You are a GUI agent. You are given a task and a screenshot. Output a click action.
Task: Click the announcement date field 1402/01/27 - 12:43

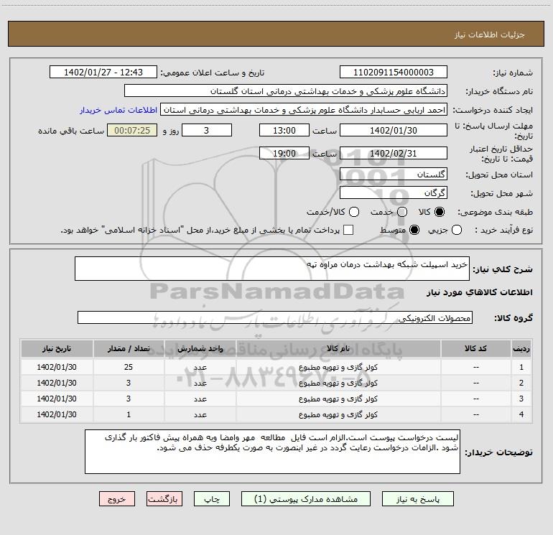click(103, 73)
